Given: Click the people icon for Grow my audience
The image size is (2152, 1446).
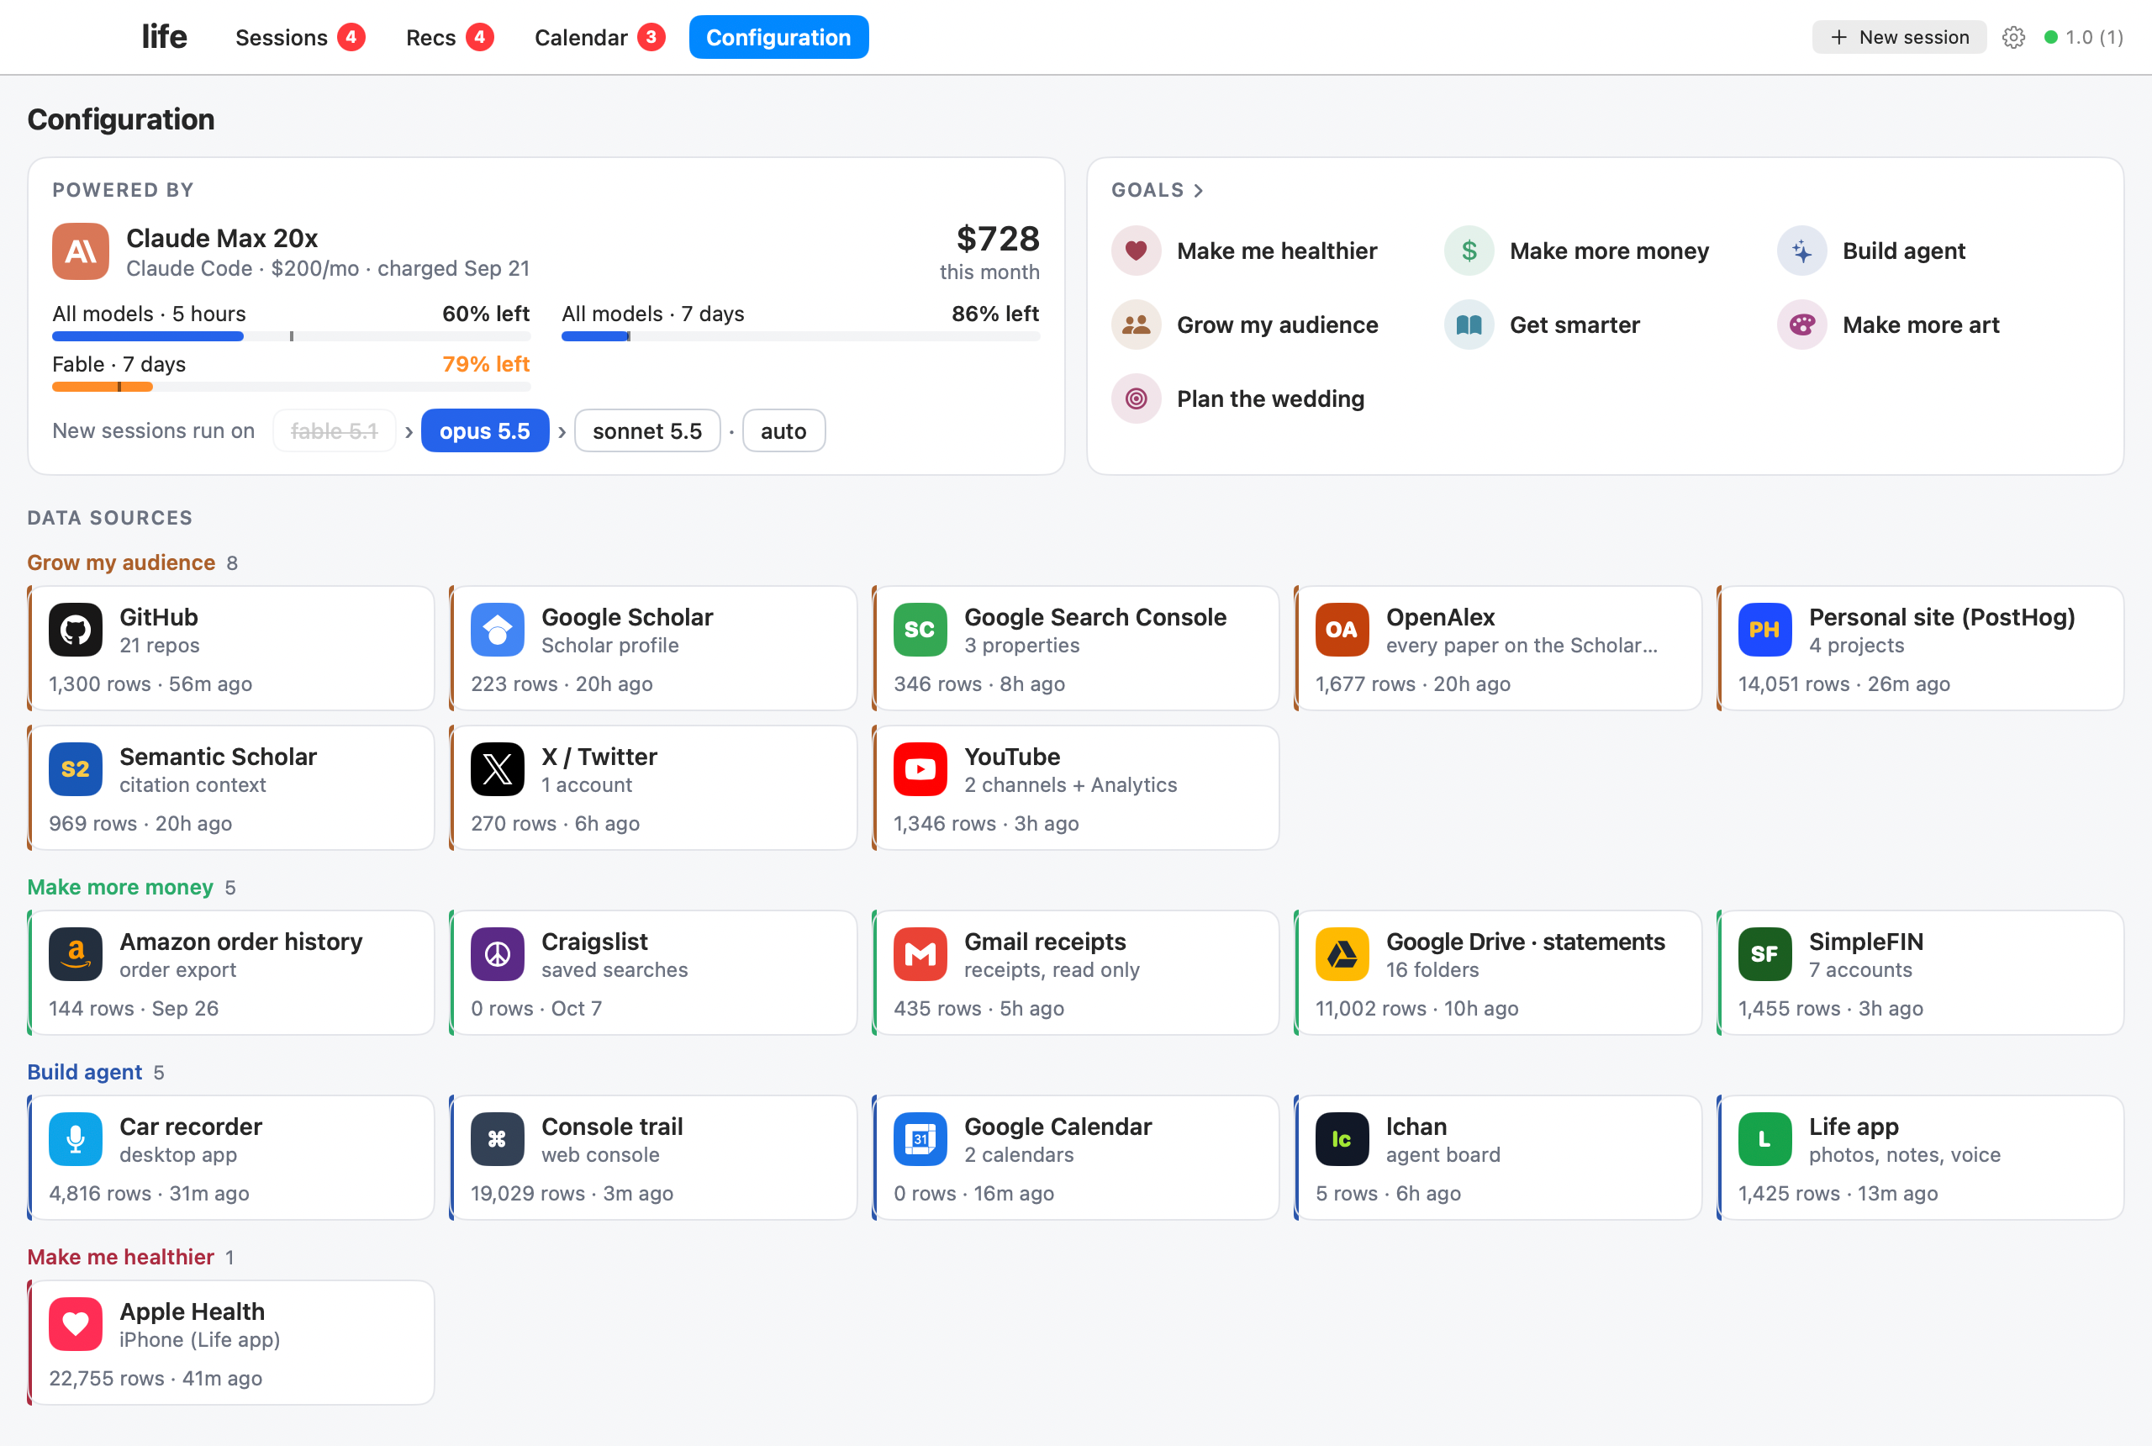Looking at the screenshot, I should click(1136, 325).
